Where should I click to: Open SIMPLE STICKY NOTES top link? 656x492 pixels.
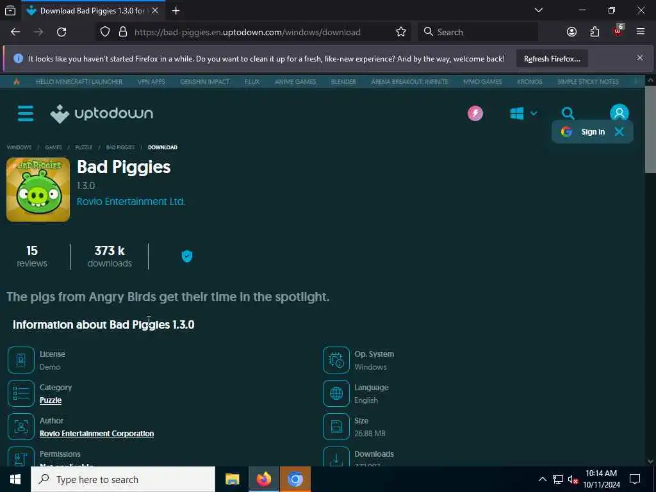pyautogui.click(x=588, y=81)
